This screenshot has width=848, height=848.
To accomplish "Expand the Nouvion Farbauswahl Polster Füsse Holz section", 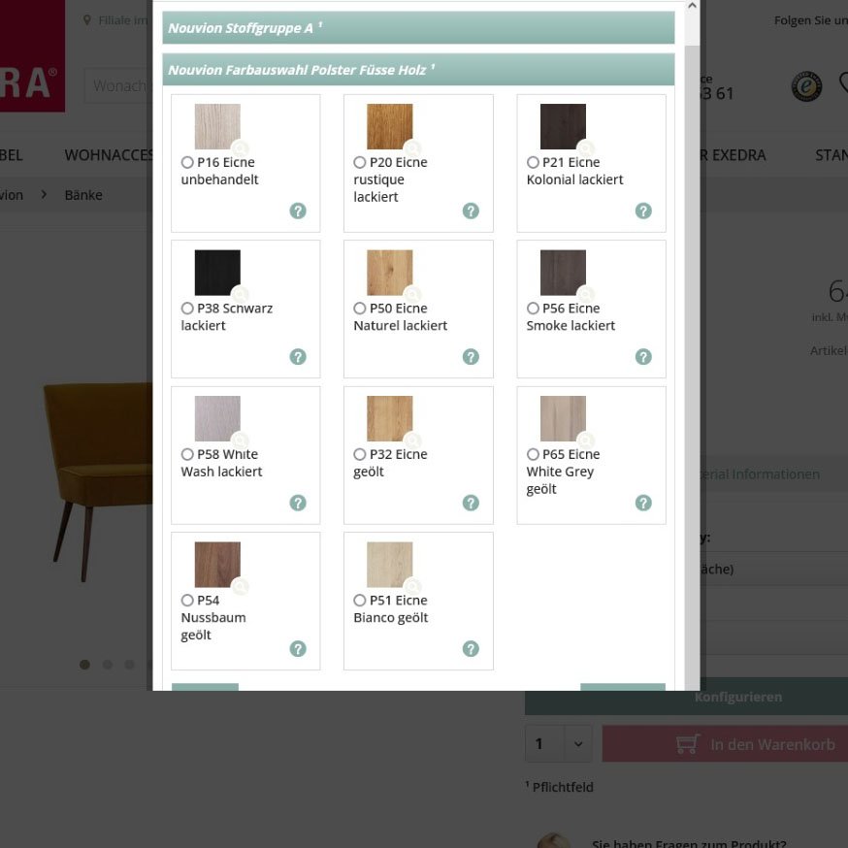I will tap(418, 69).
